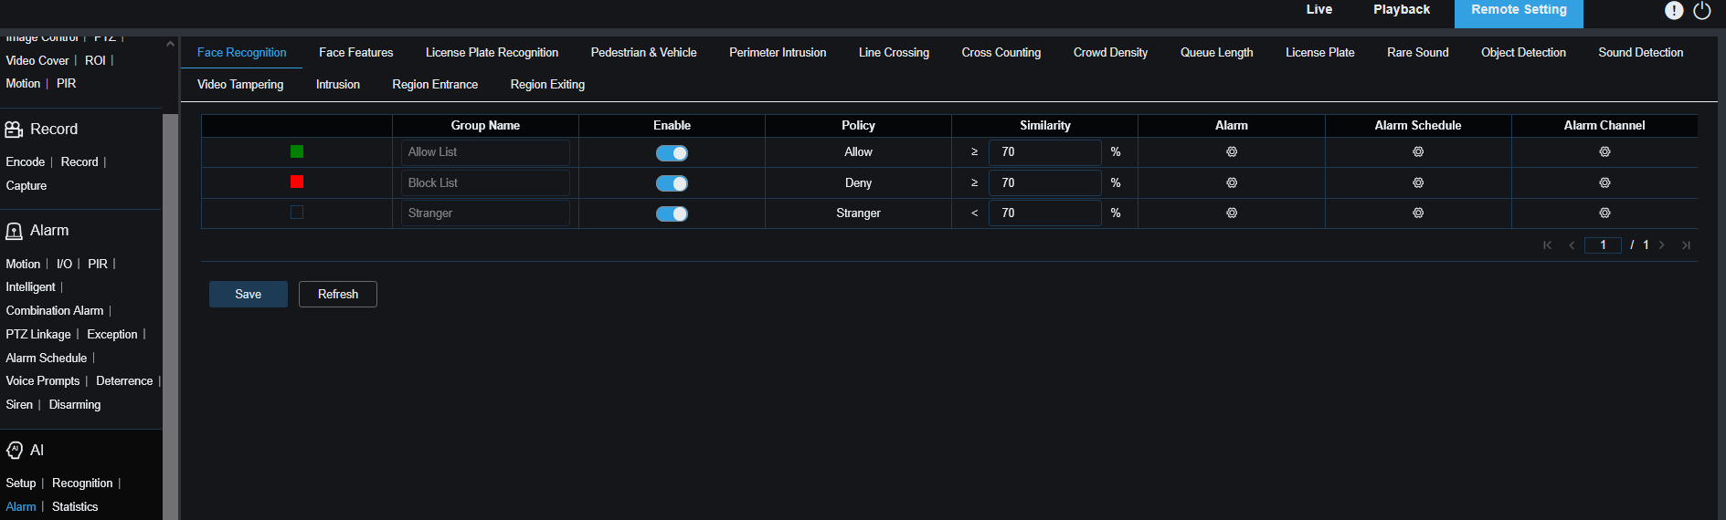This screenshot has width=1726, height=520.
Task: Open Encode under Record section
Action: (26, 162)
